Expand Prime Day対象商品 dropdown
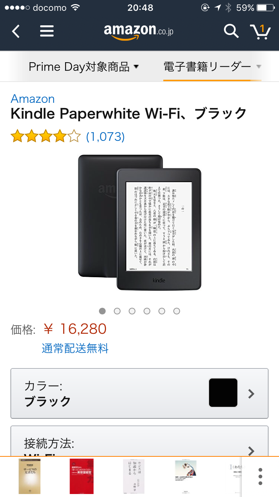The width and height of the screenshot is (279, 497). click(x=84, y=67)
